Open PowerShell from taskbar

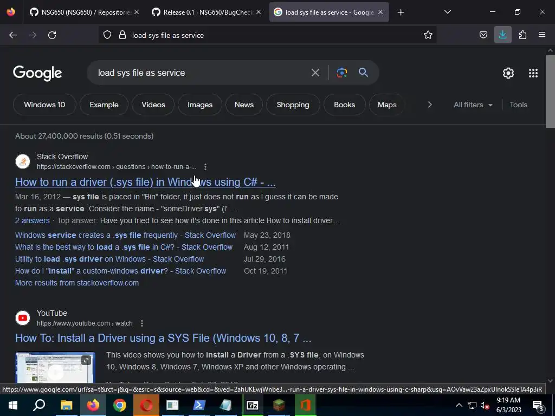coord(199,405)
